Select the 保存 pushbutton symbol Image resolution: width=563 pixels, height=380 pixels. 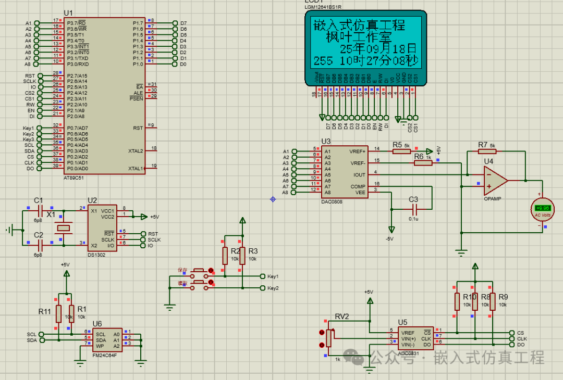(x=199, y=273)
